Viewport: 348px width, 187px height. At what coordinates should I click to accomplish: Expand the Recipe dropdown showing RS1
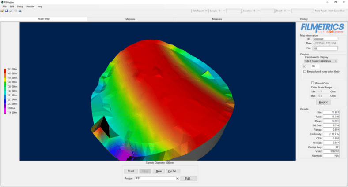click(x=177, y=178)
